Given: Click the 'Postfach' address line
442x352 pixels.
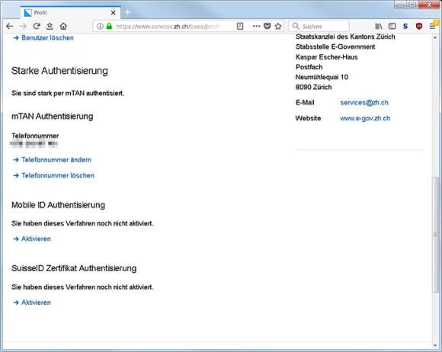Looking at the screenshot, I should 309,67.
